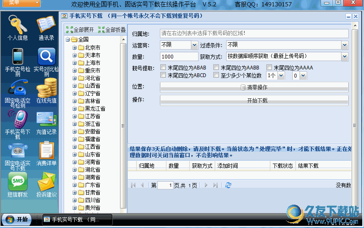Click 下载状态 column header
364x228 pixels.
(283, 166)
